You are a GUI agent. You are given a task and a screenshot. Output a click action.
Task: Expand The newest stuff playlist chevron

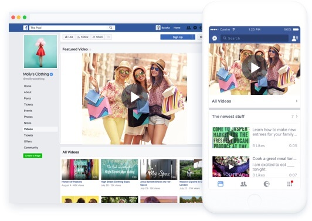pyautogui.click(x=297, y=117)
